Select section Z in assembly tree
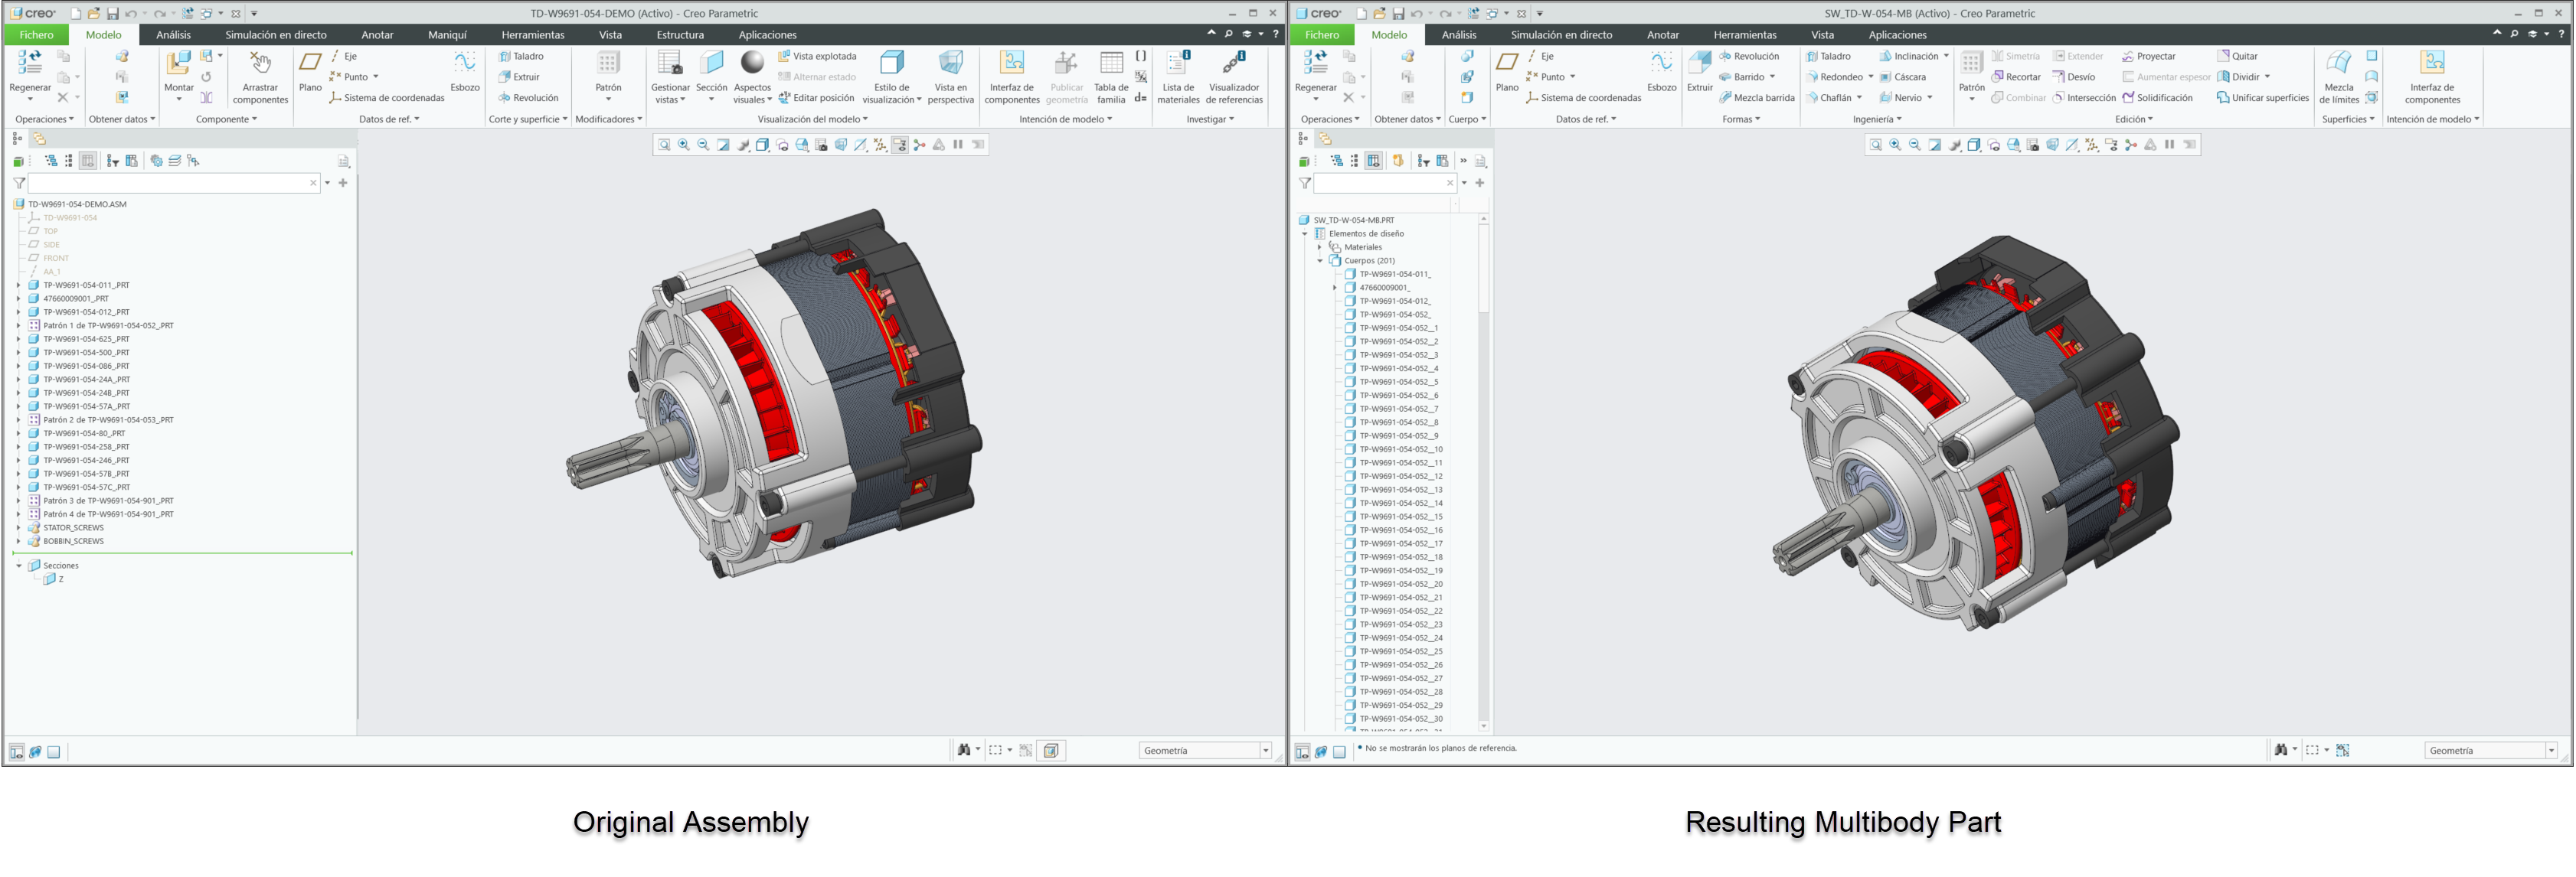The image size is (2576, 877). pos(60,579)
